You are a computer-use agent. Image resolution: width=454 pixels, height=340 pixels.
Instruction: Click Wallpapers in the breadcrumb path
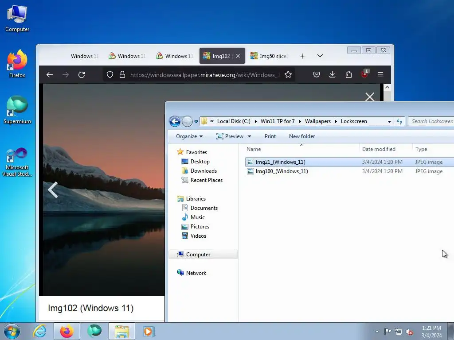(x=317, y=121)
